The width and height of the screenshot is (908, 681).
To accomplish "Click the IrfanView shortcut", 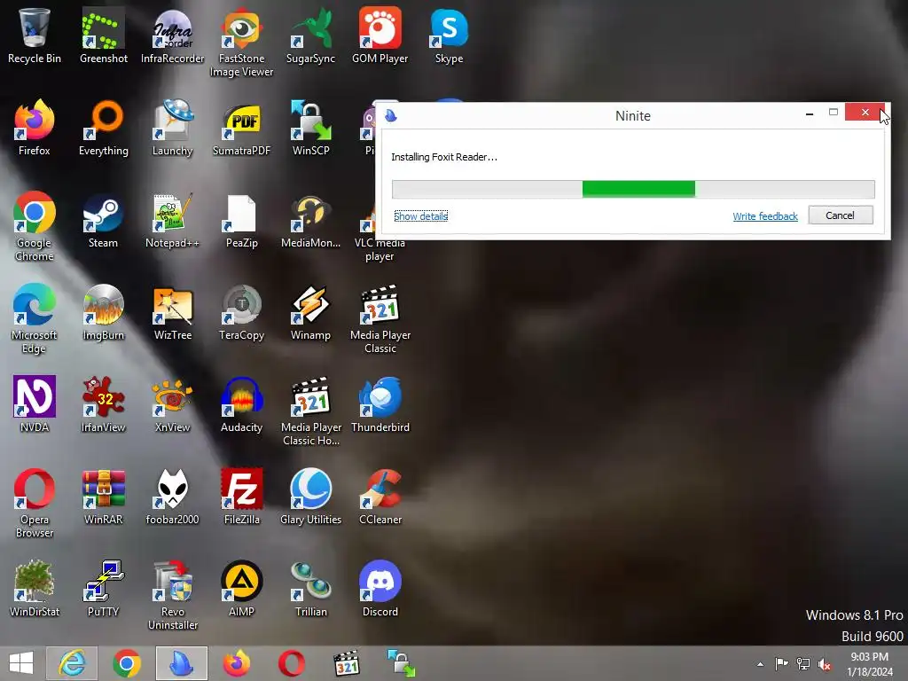I will pos(103,404).
